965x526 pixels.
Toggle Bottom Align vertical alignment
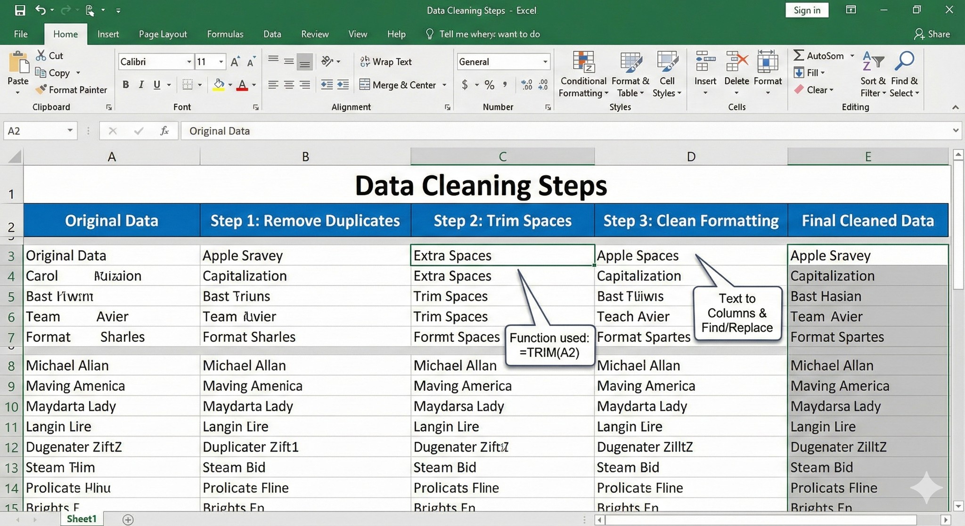pyautogui.click(x=305, y=62)
